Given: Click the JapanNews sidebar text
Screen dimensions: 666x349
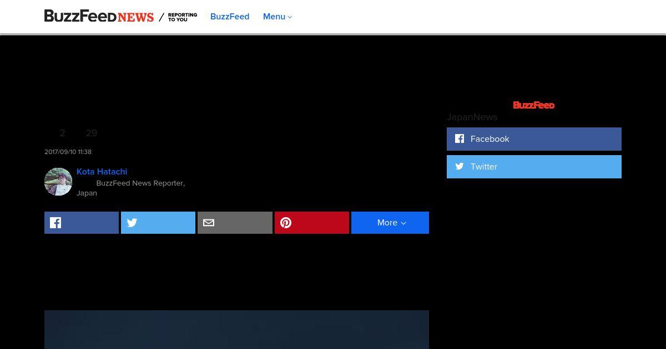Looking at the screenshot, I should 472,117.
